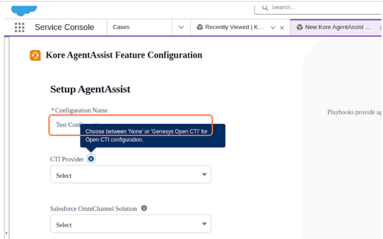Click the Kore AgentAssist headset icon
Image resolution: width=383 pixels, height=239 pixels.
35,55
